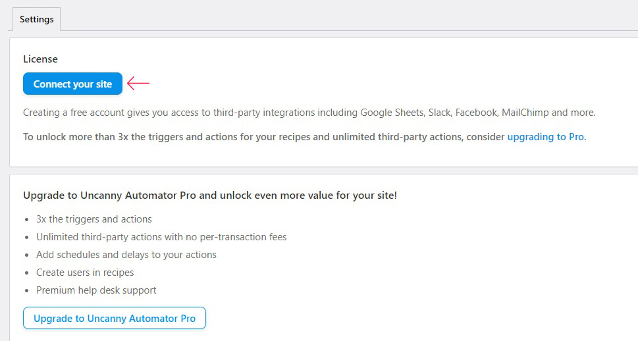Screen dimensions: 638x341
Task: Click the words 'Google Sheets' in the description
Action: tap(392, 113)
